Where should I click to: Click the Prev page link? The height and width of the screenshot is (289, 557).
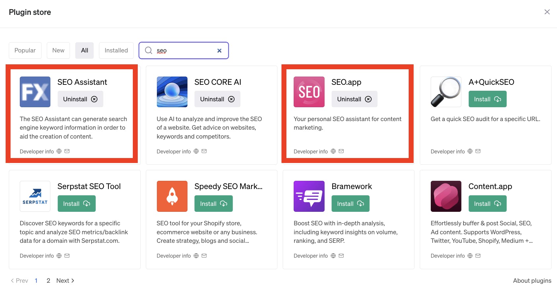[19, 281]
